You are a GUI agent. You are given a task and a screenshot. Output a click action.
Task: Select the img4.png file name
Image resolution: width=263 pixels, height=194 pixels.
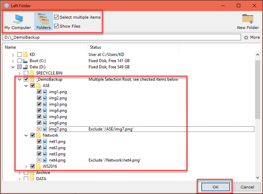[58, 110]
